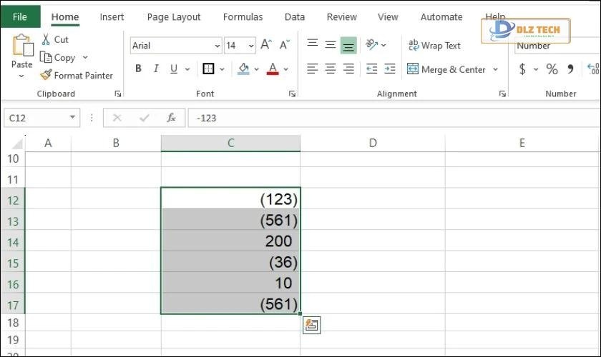The height and width of the screenshot is (357, 601).
Task: Click the Cut scissors icon
Action: click(x=47, y=40)
